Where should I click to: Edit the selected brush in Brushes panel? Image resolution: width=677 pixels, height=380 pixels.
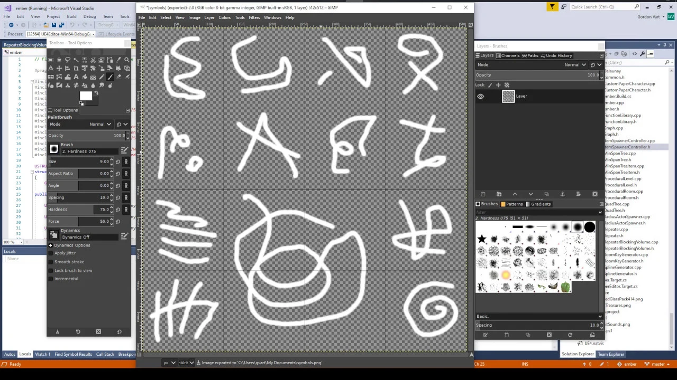(x=486, y=335)
